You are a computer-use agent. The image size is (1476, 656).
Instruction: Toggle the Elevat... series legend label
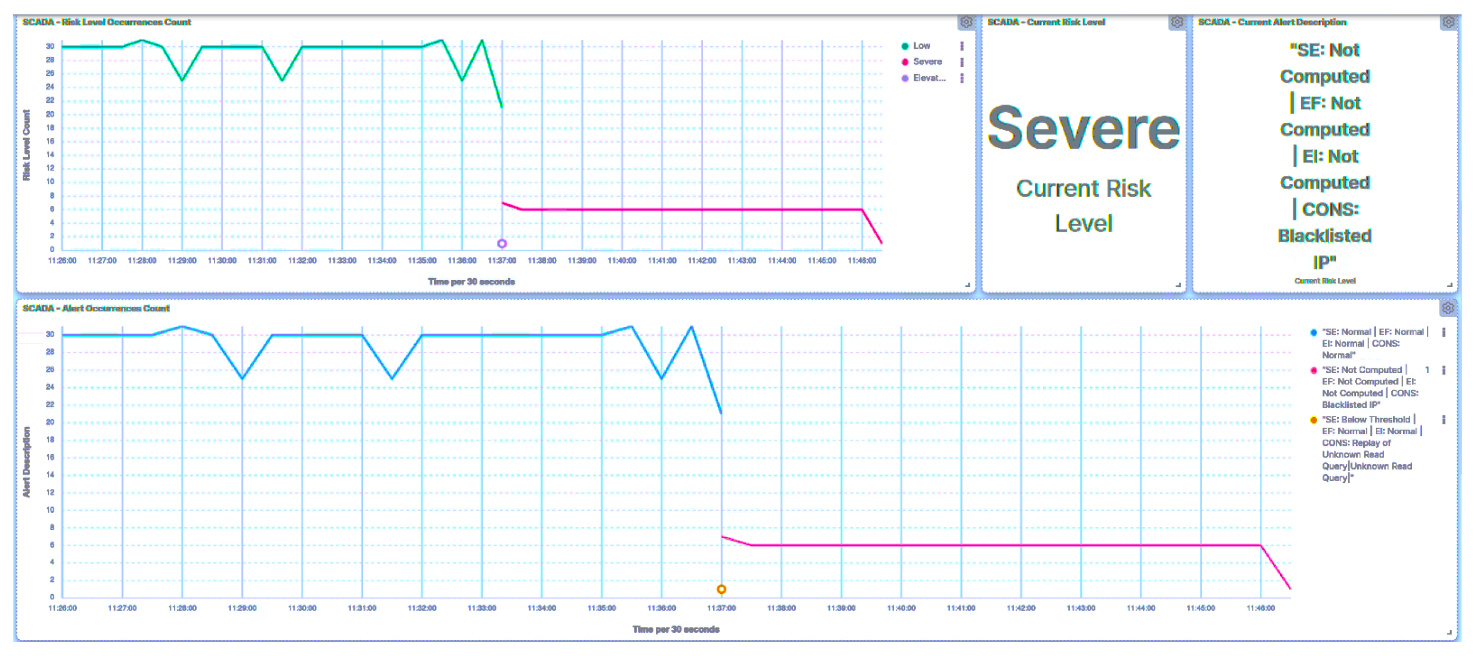[929, 78]
